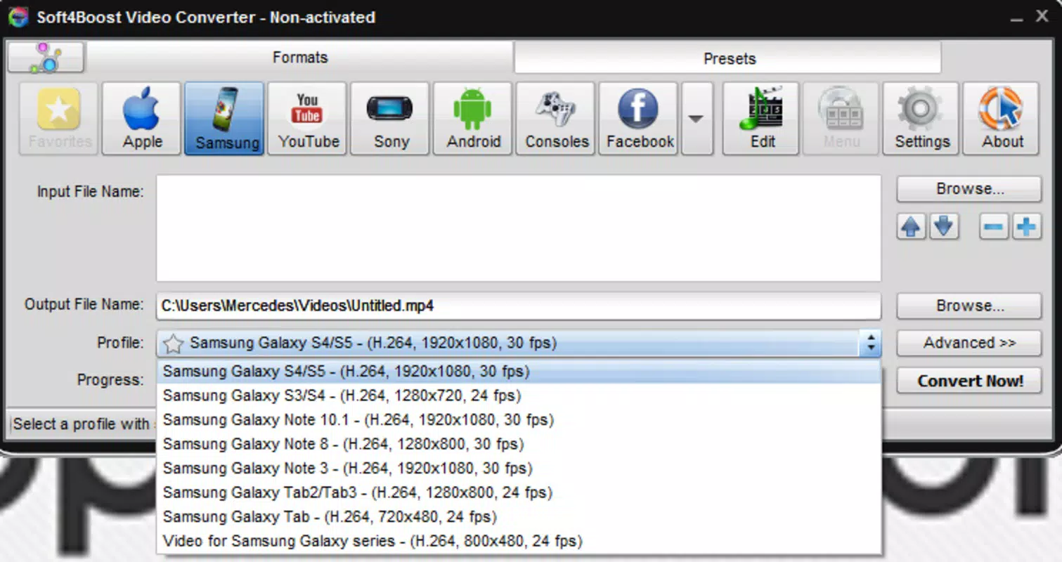The height and width of the screenshot is (562, 1062).
Task: Switch to the Presets tab
Action: point(729,58)
